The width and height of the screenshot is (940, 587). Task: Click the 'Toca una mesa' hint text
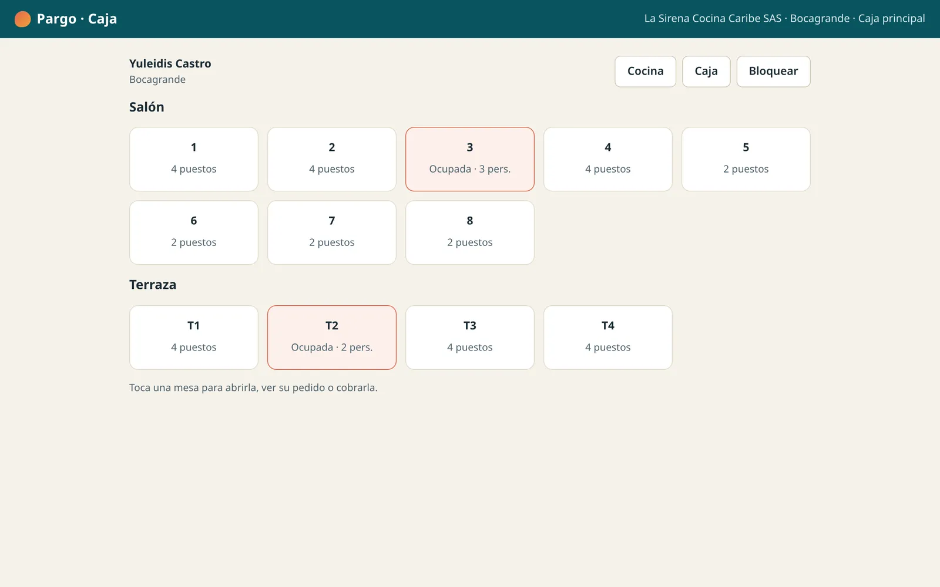(x=253, y=387)
